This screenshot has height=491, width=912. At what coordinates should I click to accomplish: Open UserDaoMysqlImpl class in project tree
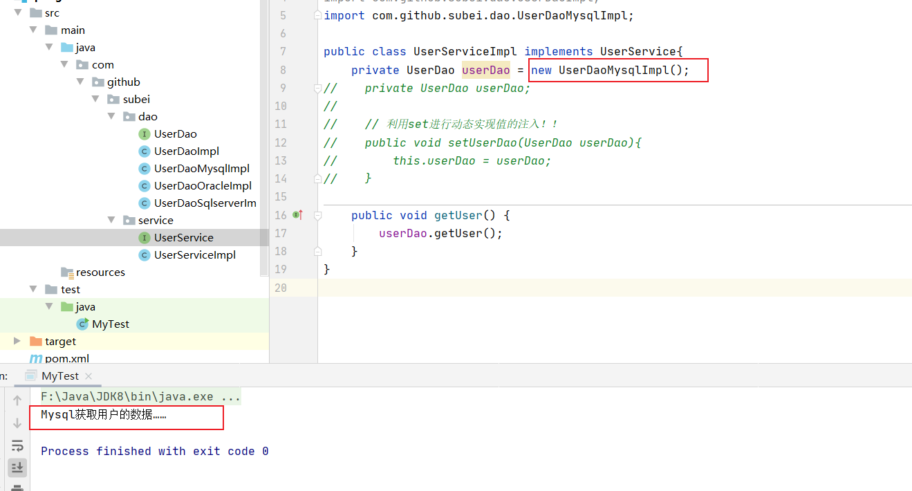tap(201, 169)
